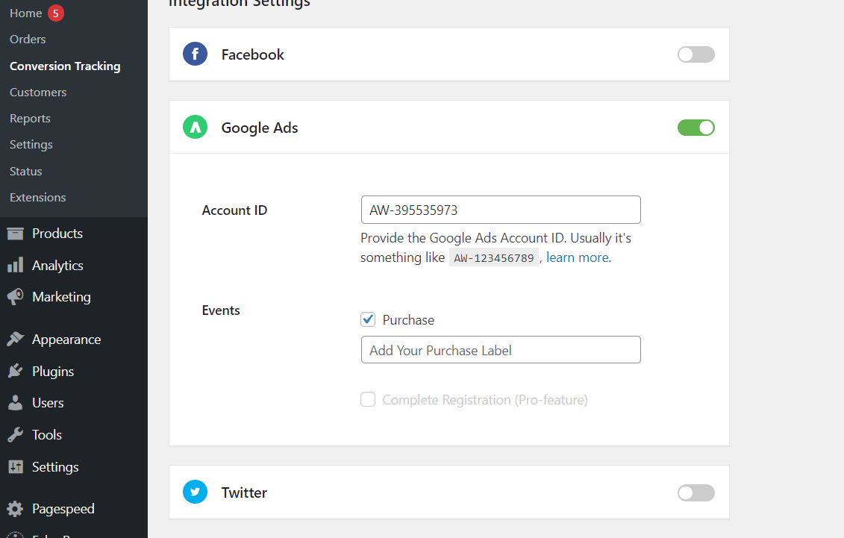Go to Marketing menu

[x=61, y=297]
